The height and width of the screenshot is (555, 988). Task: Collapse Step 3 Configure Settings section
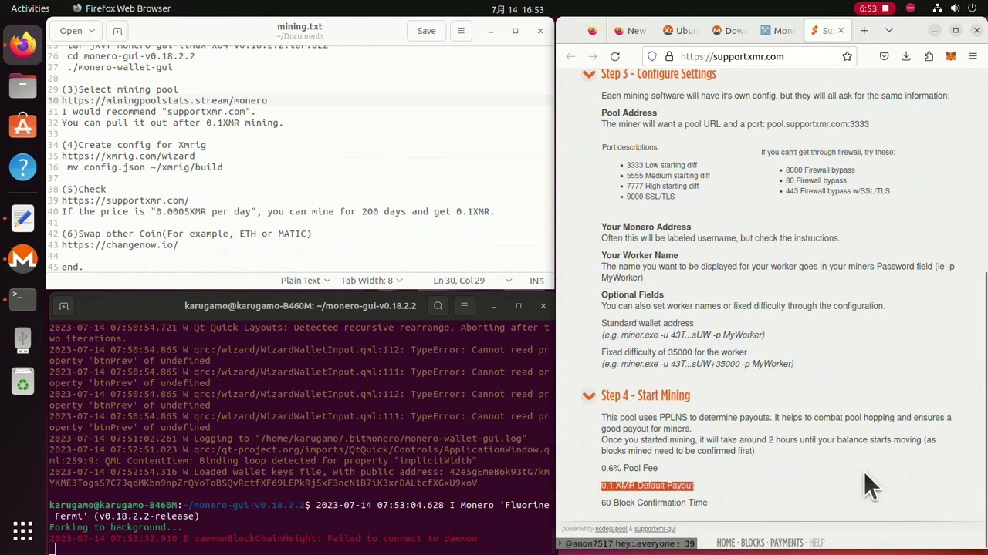[589, 74]
